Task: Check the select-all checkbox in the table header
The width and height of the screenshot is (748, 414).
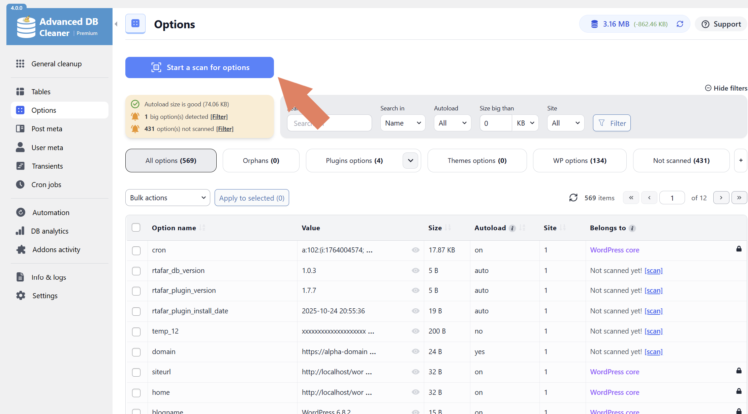Action: point(136,228)
